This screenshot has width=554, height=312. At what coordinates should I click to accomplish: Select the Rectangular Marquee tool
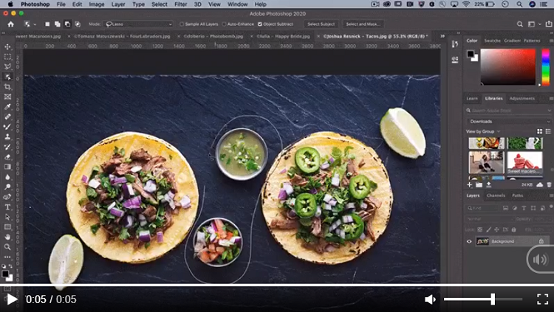[x=7, y=57]
